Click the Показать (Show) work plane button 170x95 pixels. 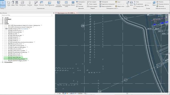[160, 2]
